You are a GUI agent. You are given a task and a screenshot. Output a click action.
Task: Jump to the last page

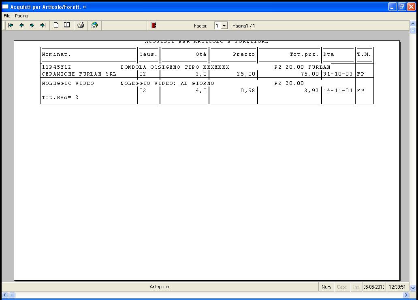[43, 25]
